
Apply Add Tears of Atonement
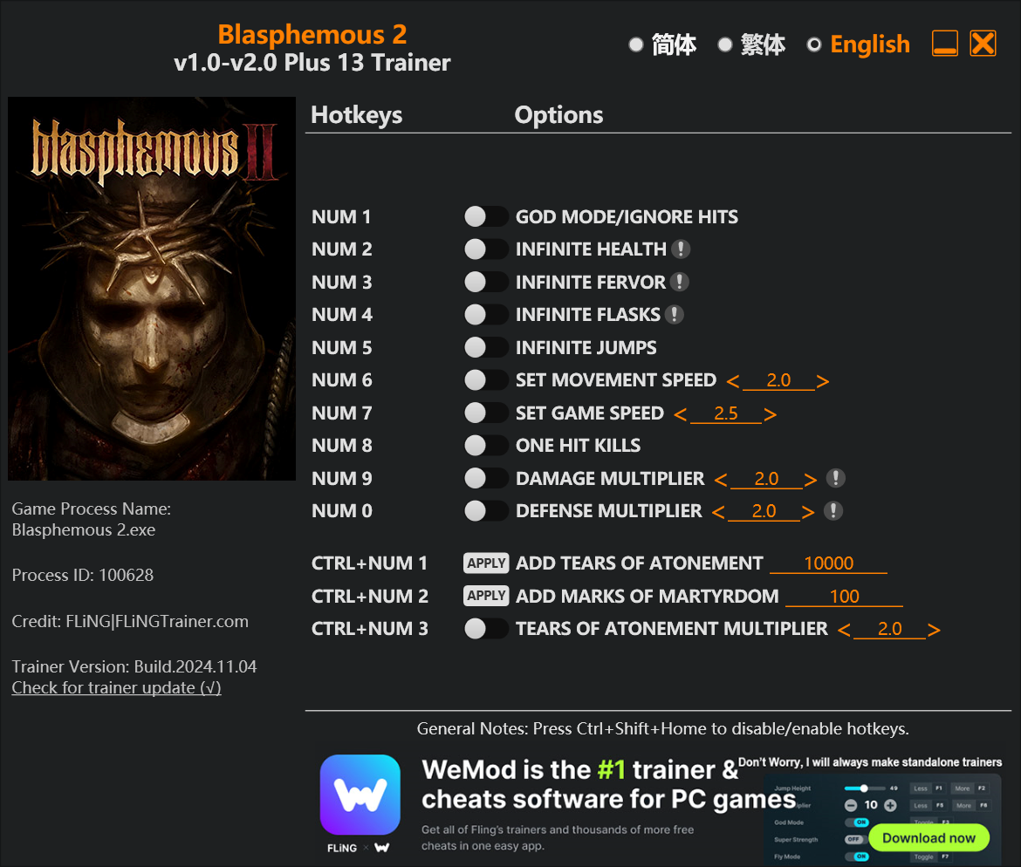point(486,563)
